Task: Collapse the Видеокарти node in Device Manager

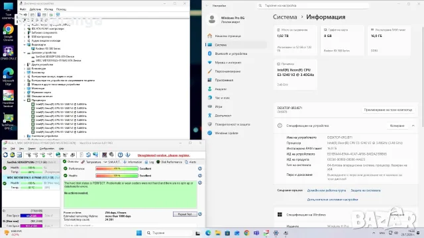Action: [x=25, y=44]
